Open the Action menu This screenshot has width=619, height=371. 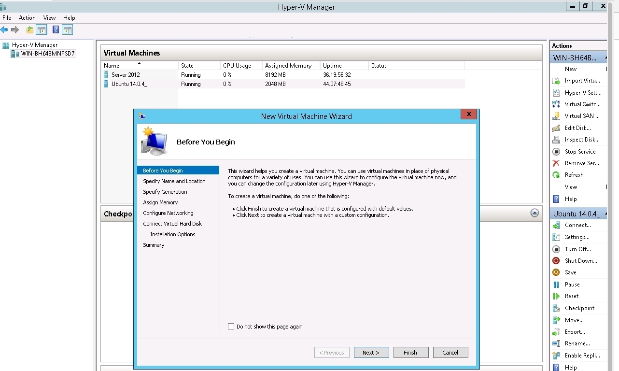point(27,18)
